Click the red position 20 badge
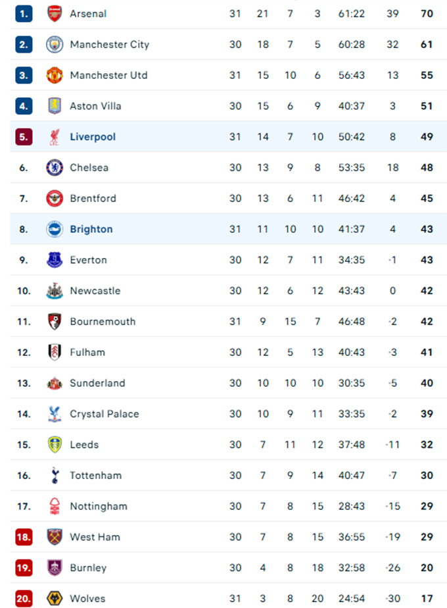Viewport: 447px width, 608px height. coord(24,599)
